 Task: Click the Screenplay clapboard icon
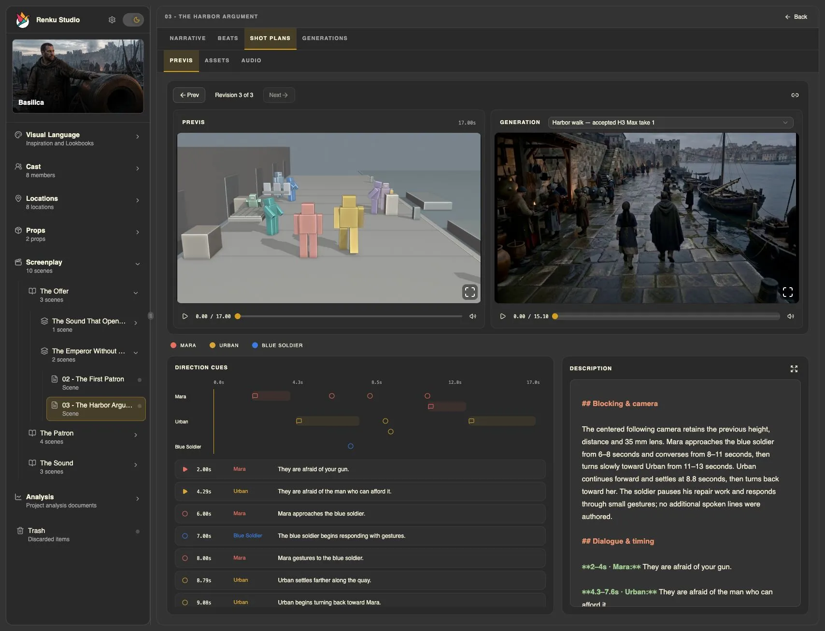pyautogui.click(x=18, y=262)
